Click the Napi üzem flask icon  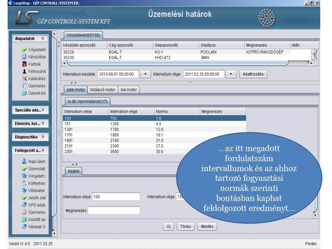pos(24,161)
